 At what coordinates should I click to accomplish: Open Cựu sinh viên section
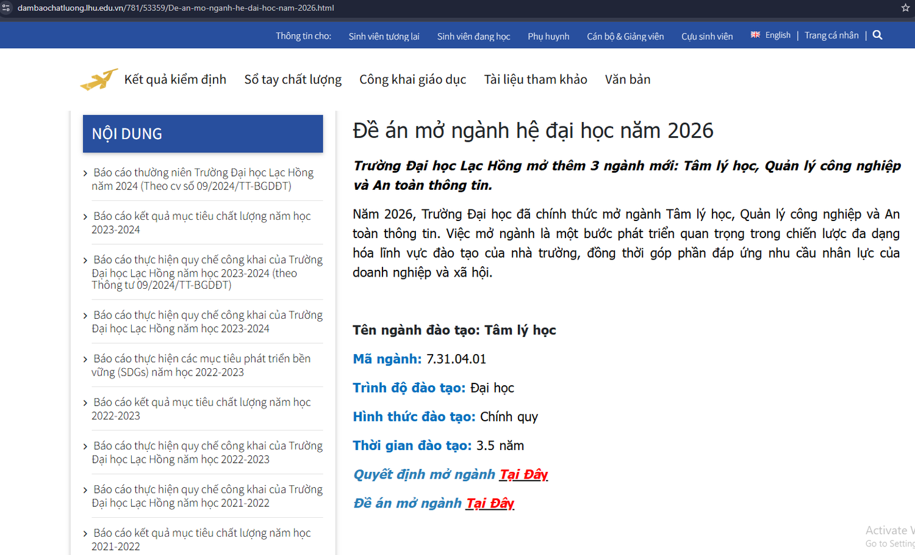(707, 37)
